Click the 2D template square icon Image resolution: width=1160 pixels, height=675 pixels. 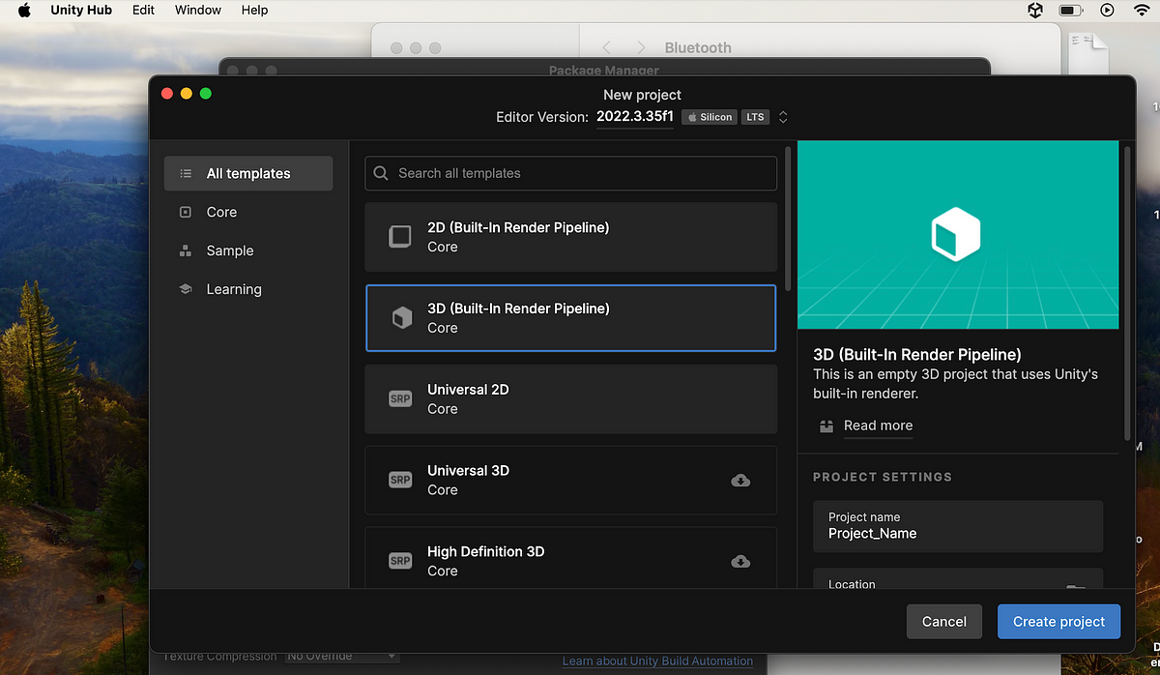[x=400, y=237]
